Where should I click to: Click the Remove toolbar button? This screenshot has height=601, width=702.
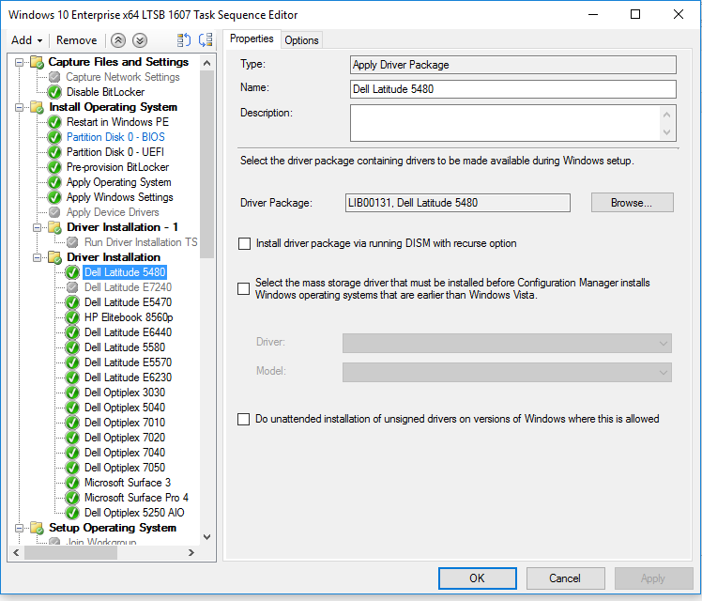tap(77, 40)
